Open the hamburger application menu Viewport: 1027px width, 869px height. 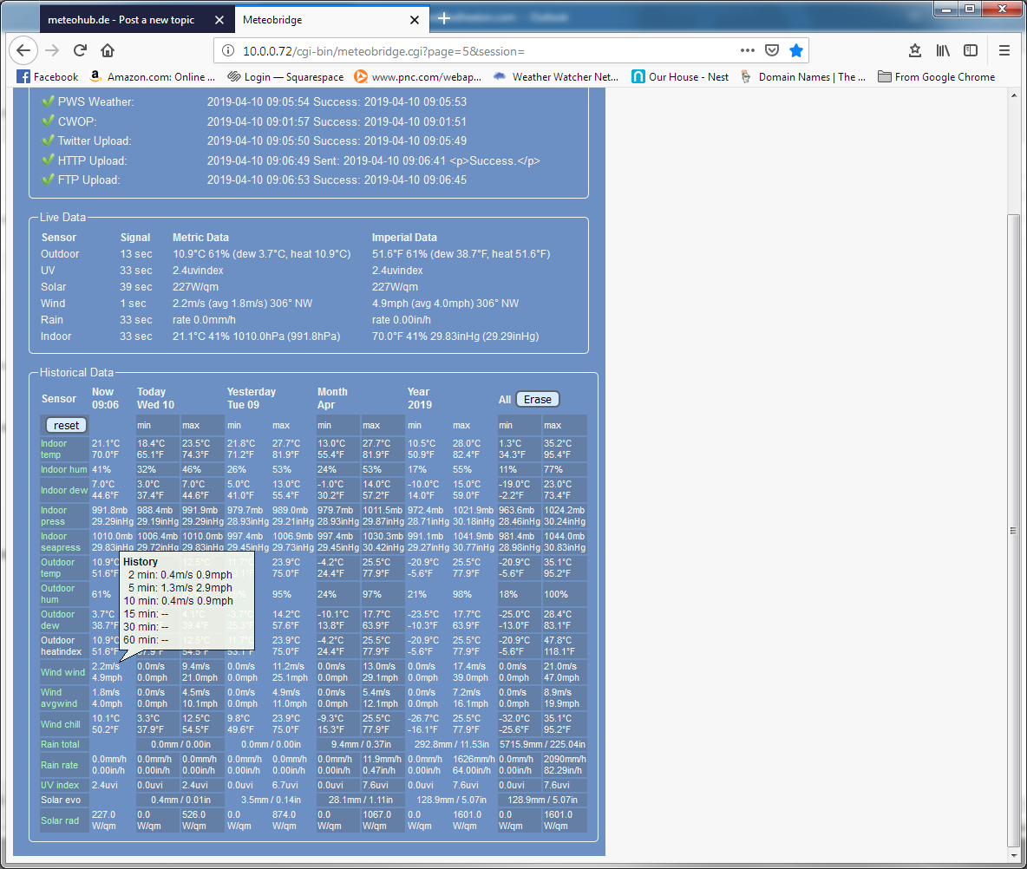[1004, 50]
